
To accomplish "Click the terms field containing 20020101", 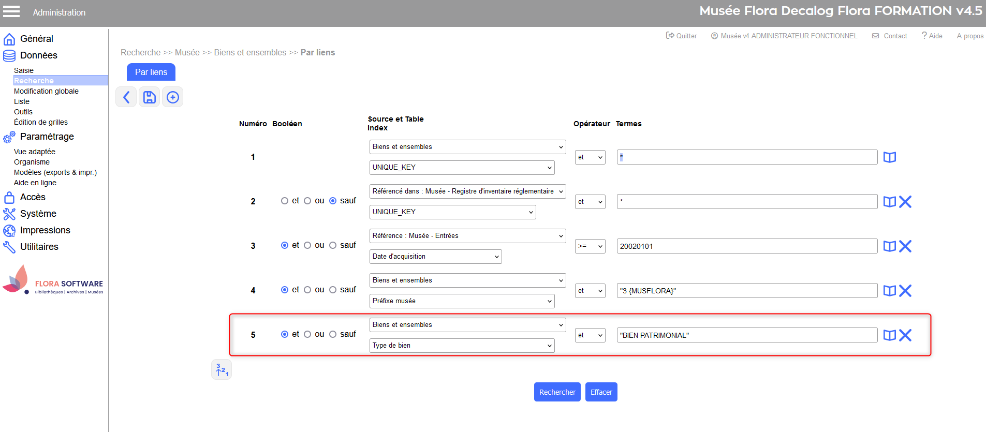I will pos(746,246).
